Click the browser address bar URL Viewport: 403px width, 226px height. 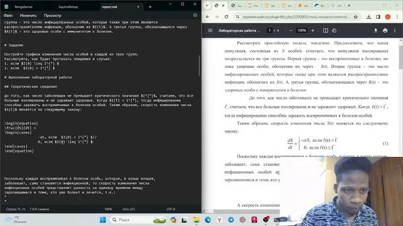point(296,17)
